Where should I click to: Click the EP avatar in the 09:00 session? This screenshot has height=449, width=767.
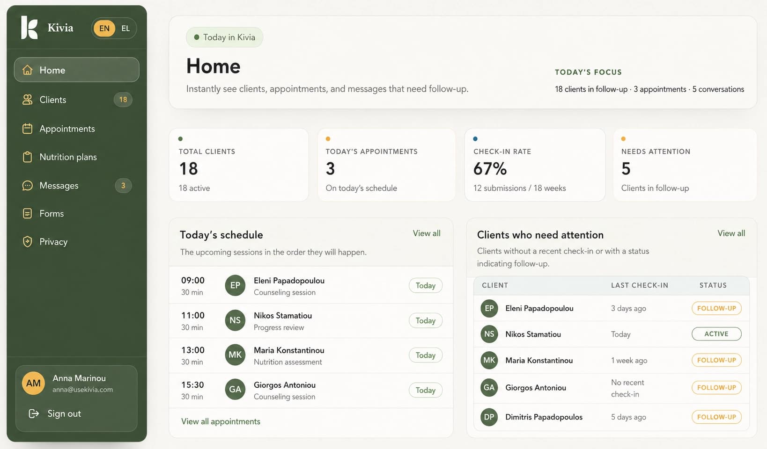point(235,285)
